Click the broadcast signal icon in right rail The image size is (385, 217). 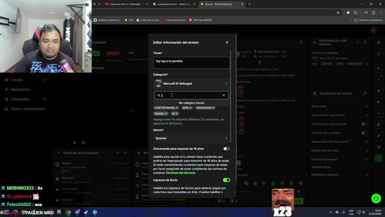point(379,114)
